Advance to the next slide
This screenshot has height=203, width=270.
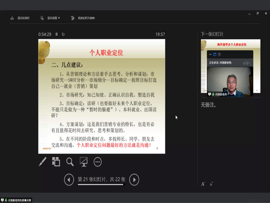tap(134, 180)
